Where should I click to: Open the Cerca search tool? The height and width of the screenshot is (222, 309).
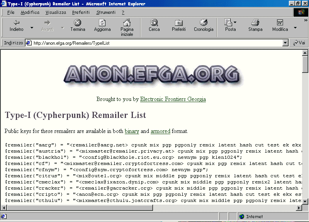point(154,25)
